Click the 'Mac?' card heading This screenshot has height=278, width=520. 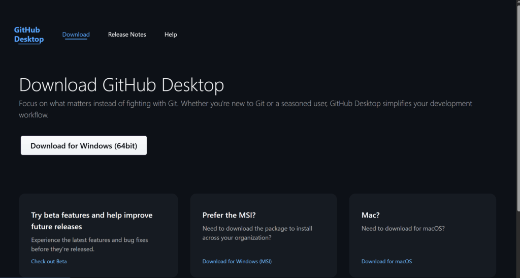tap(370, 215)
